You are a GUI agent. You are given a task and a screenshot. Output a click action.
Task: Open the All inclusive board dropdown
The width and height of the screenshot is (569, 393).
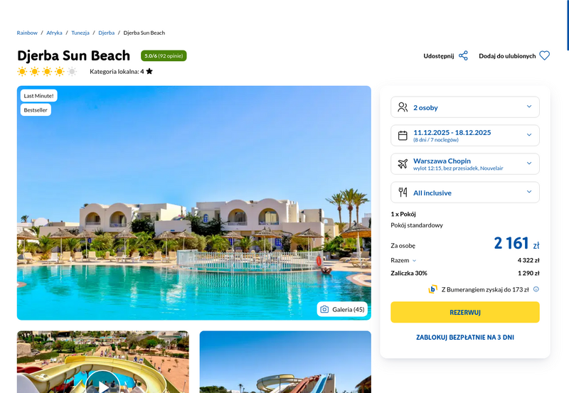(465, 192)
